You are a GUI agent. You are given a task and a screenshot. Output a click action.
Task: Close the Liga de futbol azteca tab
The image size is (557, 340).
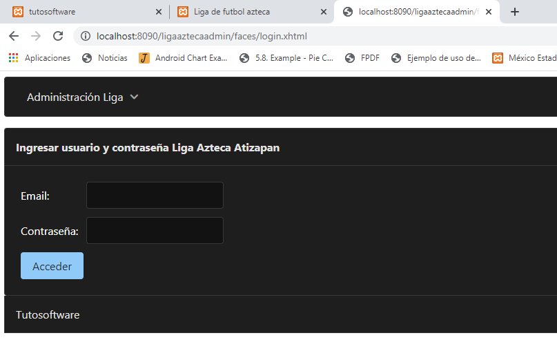pos(323,12)
